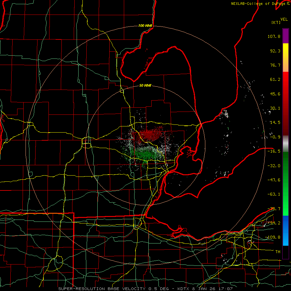Select the 30.1 velocity scale value
Screen dimensions: 291x291
pyautogui.click(x=275, y=108)
